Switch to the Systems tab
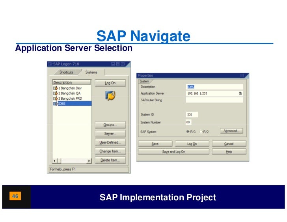This screenshot has height=222, width=287. click(x=91, y=72)
